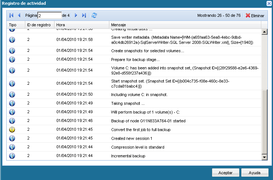Select 'Prepare for backup stage...' message
Viewport: 273px width, 180px height.
(135, 60)
